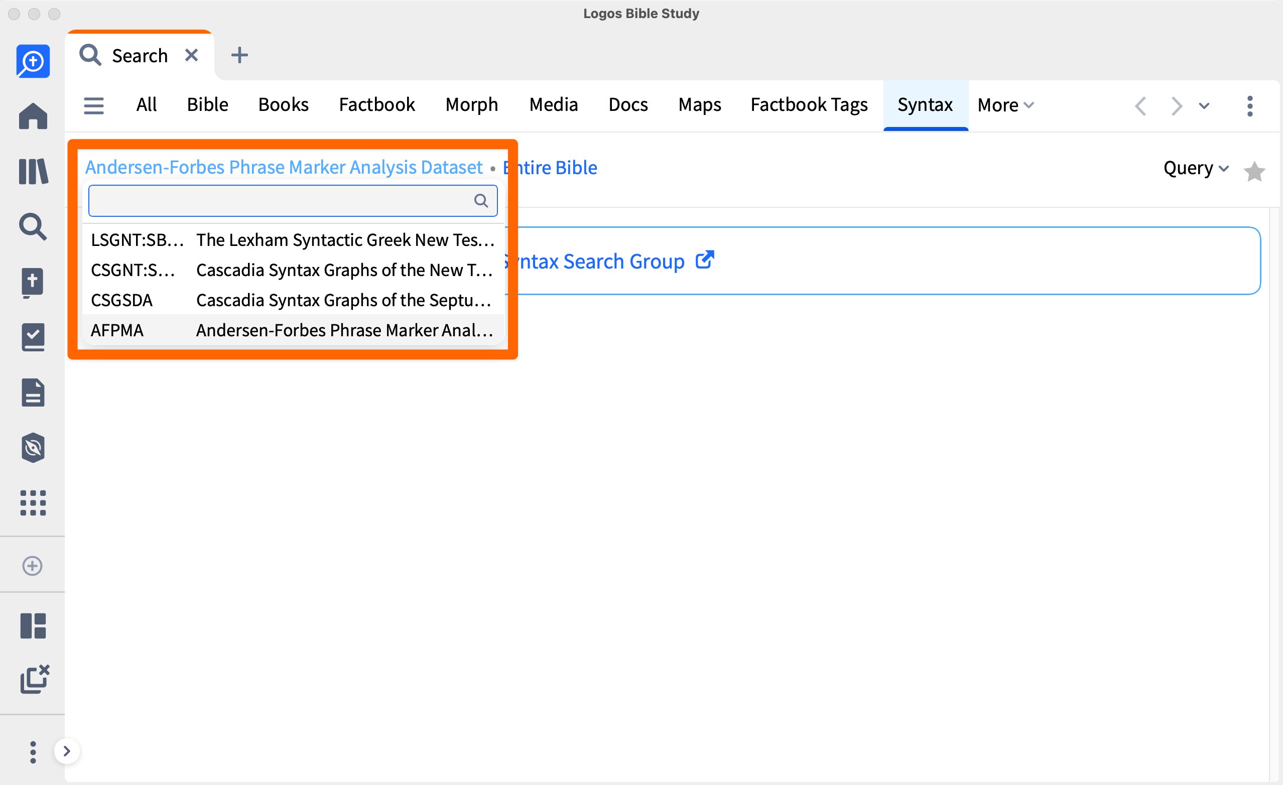Viewport: 1283px width, 785px height.
Task: Select the Syntax search type tab
Action: (x=925, y=105)
